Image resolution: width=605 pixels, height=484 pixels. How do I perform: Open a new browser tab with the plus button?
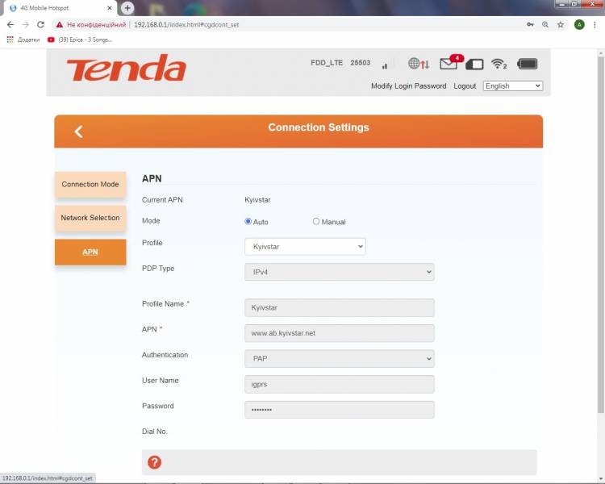click(127, 8)
